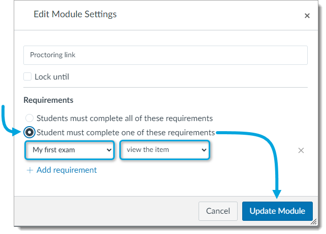Click the resize grip at dialog corner
The height and width of the screenshot is (234, 326).
pyautogui.click(x=313, y=222)
